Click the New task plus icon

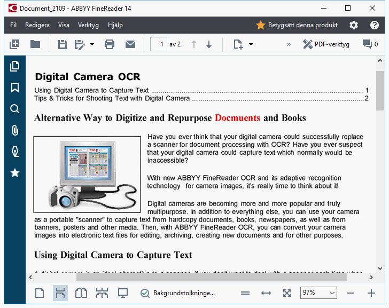point(14,44)
